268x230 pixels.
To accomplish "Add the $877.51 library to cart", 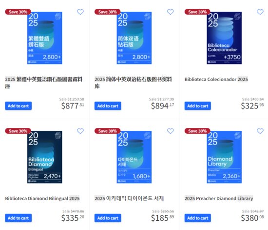I will (x=19, y=106).
